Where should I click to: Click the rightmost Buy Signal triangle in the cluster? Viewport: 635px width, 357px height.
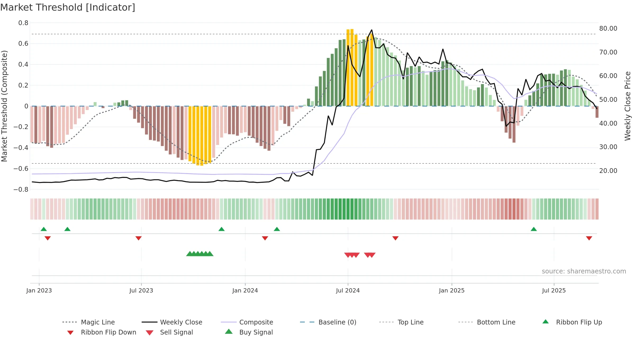(210, 254)
